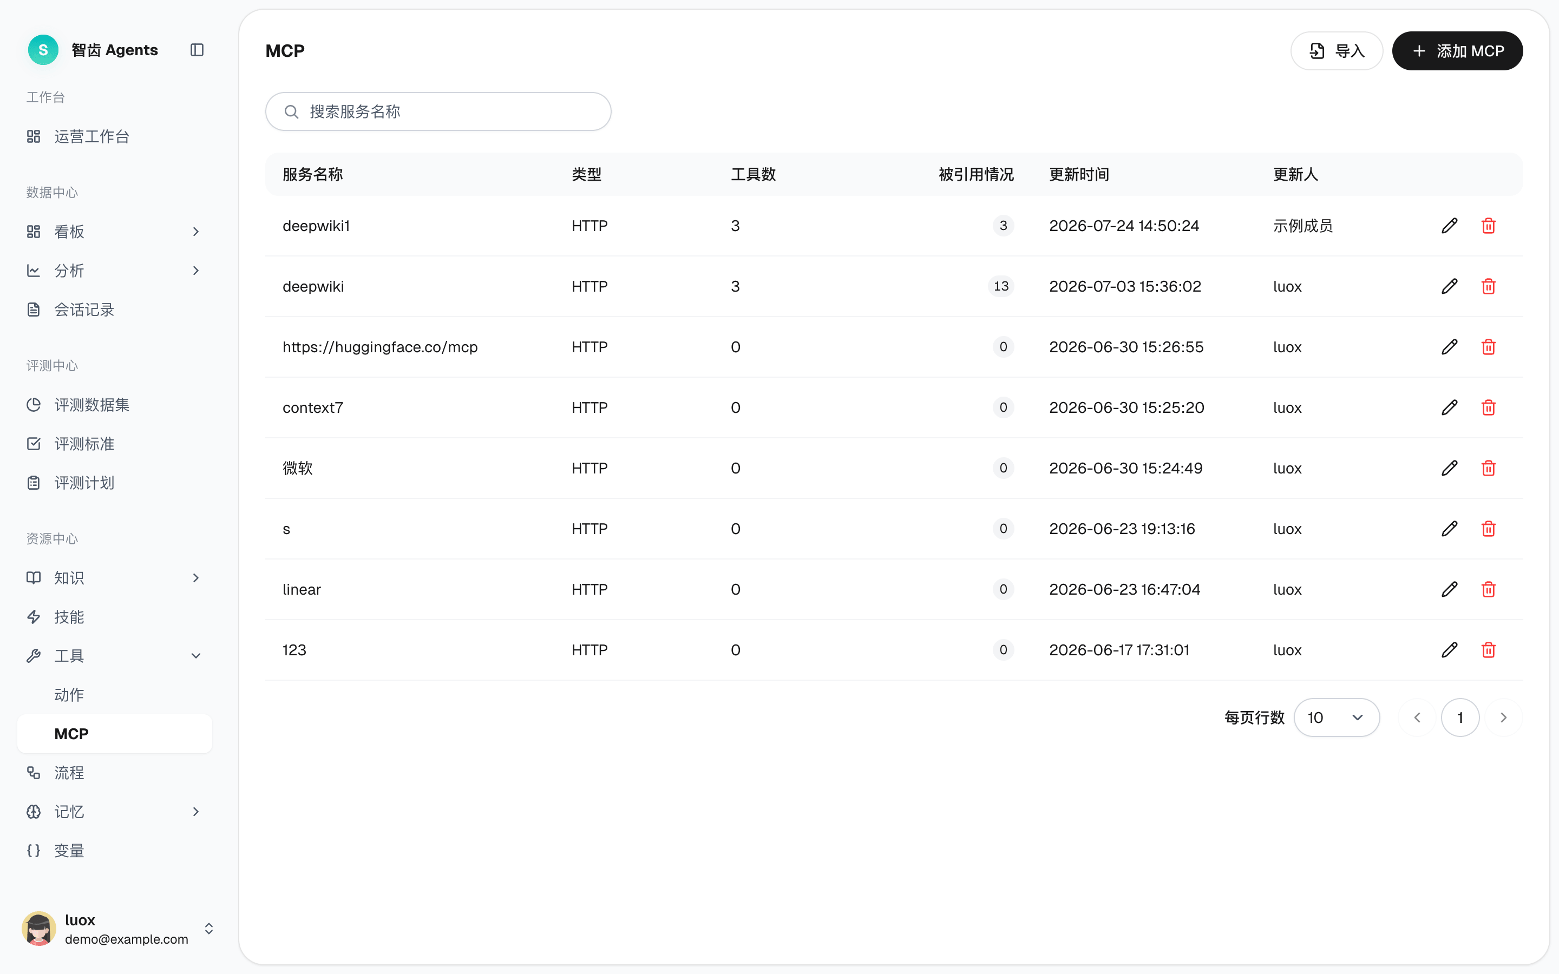This screenshot has height=974, width=1559.
Task: Click the demo@example.com account email
Action: (126, 939)
